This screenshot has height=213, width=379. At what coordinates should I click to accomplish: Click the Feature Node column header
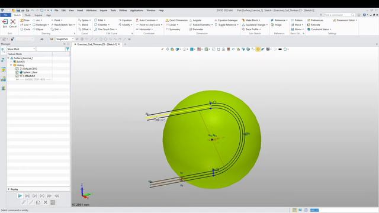[x=30, y=54]
